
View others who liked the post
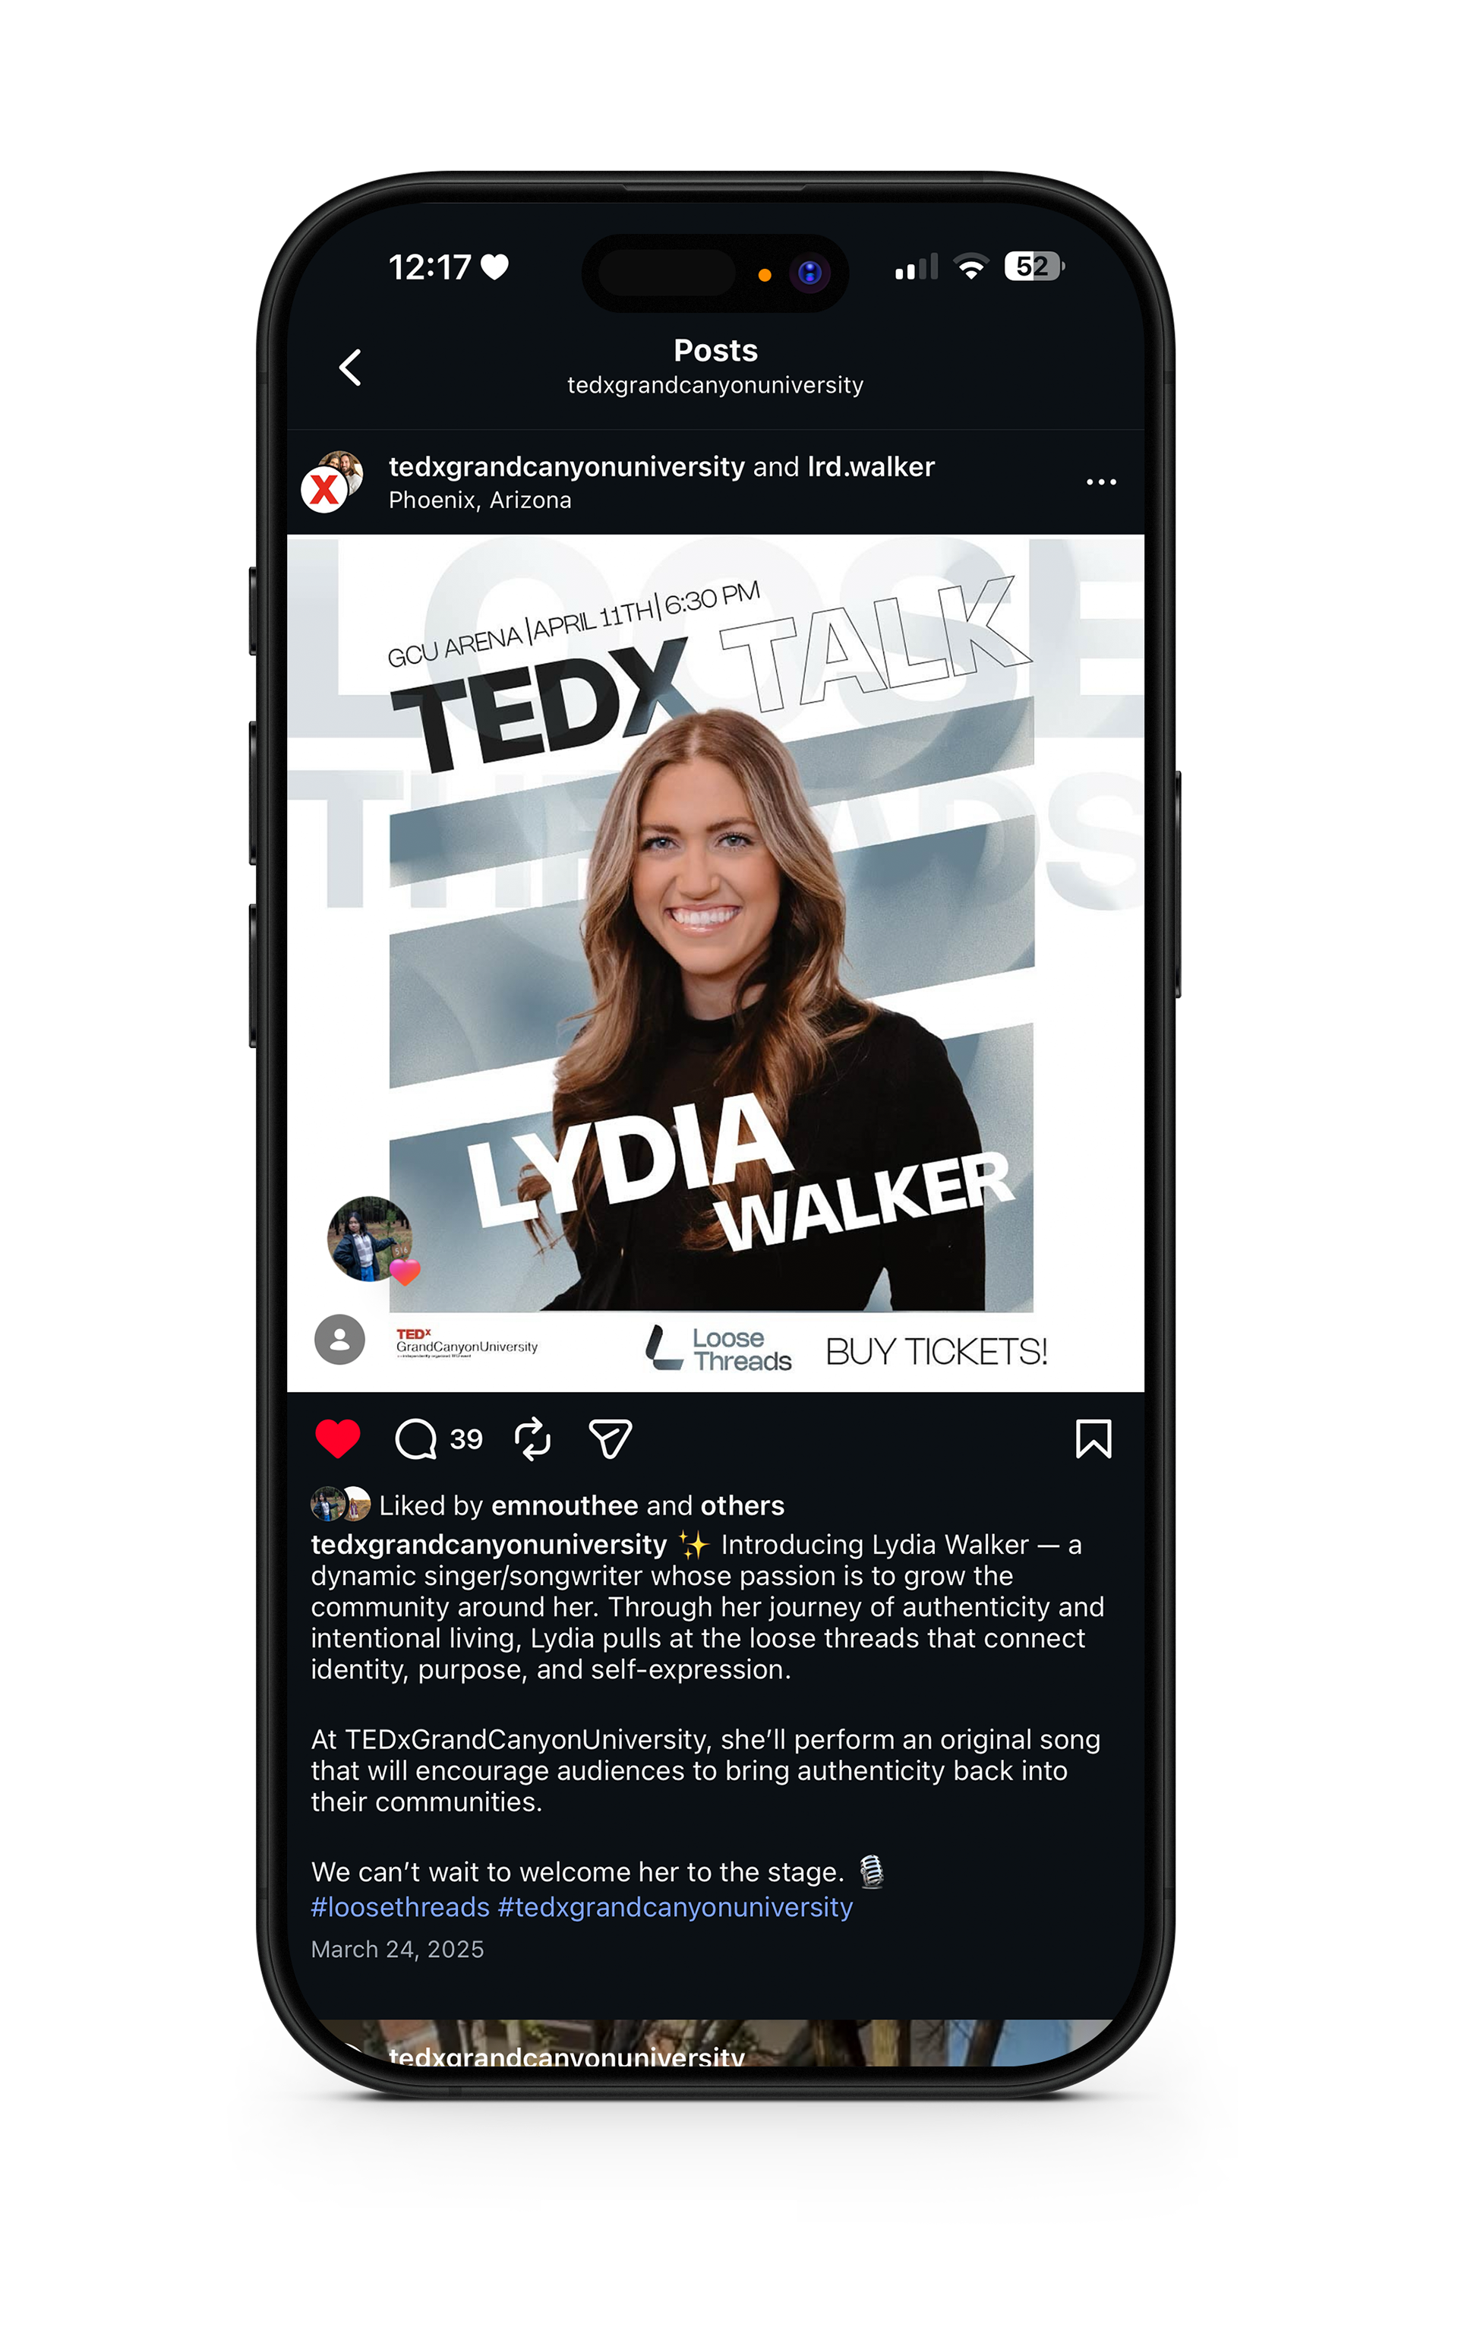pos(743,1505)
